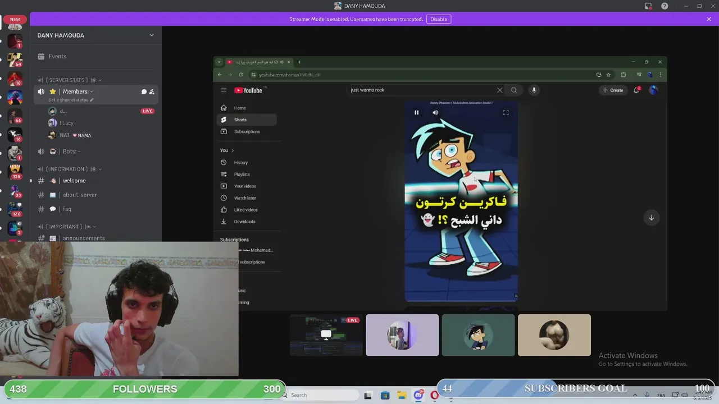Enter fullscreen on the Shorts player
The image size is (719, 404).
pos(506,113)
